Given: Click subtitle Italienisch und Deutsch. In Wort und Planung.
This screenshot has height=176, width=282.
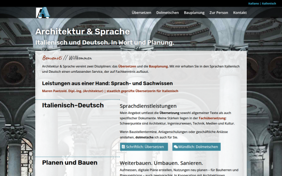Looking at the screenshot, I should pyautogui.click(x=105, y=43).
